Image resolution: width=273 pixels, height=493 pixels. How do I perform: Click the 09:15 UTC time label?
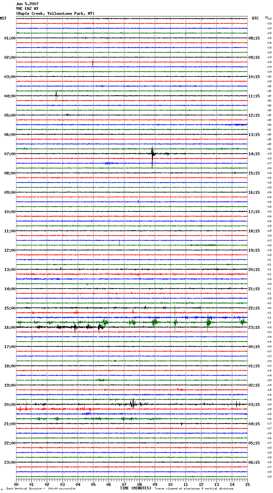(x=254, y=58)
